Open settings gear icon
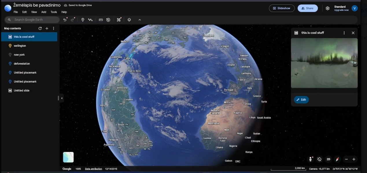Viewport: 367px width, 173px height. (327, 8)
